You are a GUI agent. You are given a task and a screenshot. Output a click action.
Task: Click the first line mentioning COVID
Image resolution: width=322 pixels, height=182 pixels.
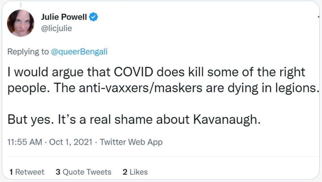(156, 72)
